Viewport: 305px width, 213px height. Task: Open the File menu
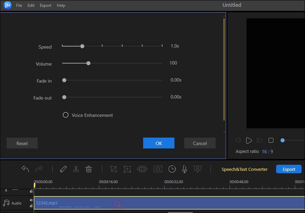(19, 5)
